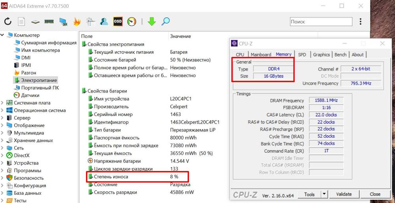Screen dimensions: 395x203
Task: Select Устройства in the tree
Action: tap(26, 163)
